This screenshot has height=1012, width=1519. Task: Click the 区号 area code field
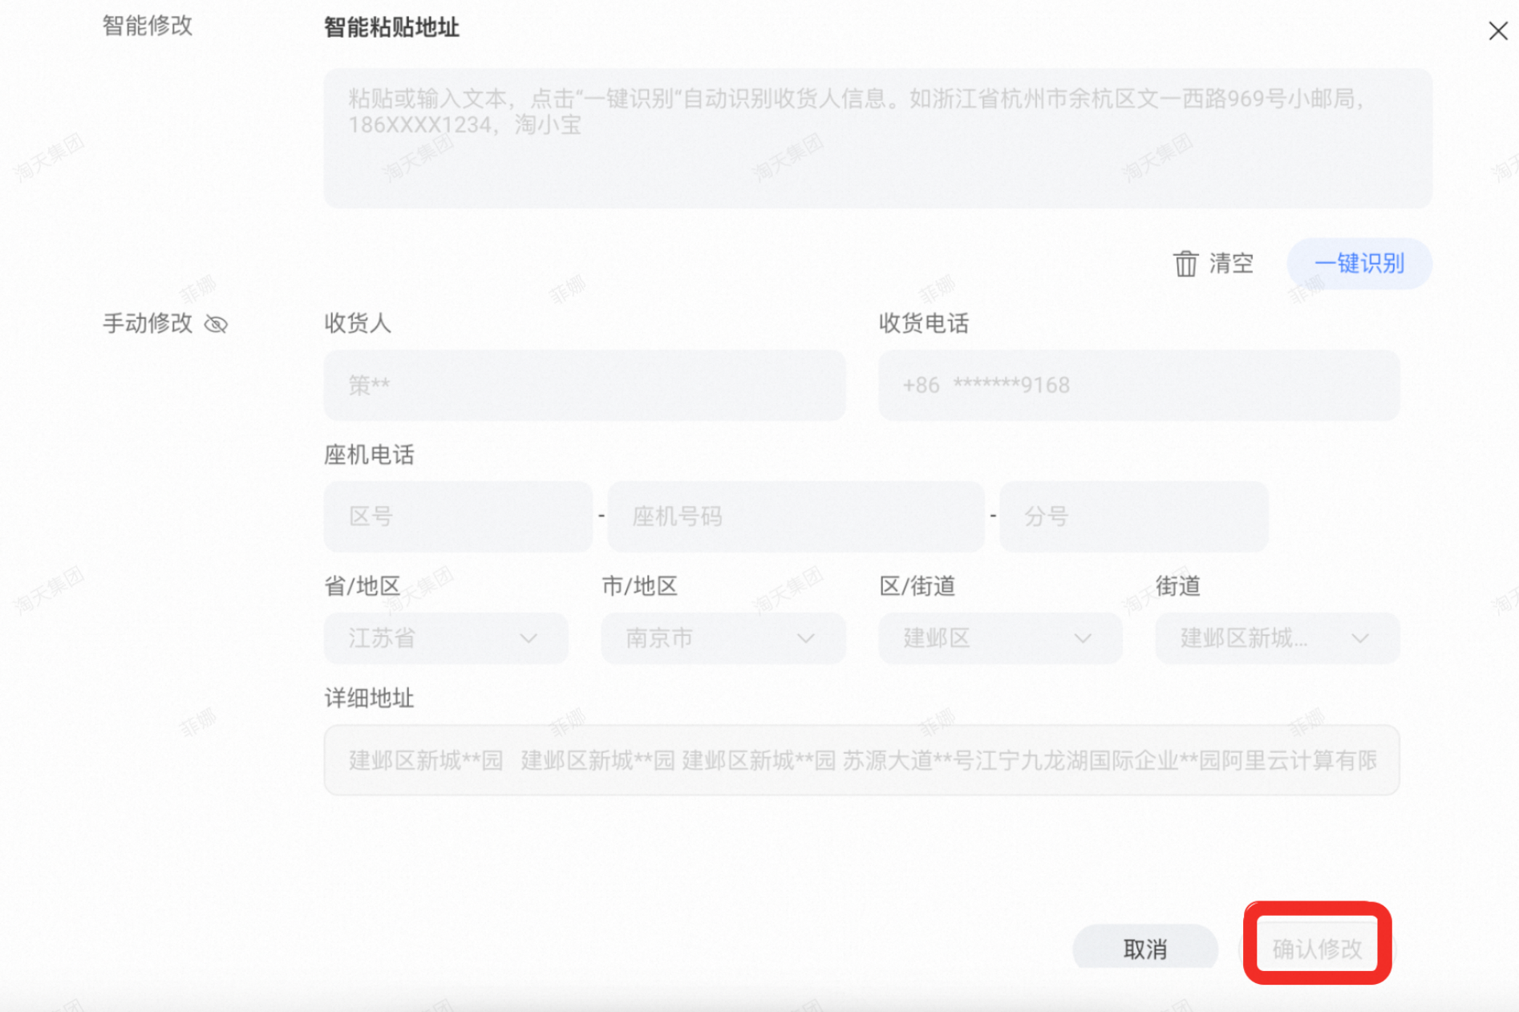tap(457, 517)
